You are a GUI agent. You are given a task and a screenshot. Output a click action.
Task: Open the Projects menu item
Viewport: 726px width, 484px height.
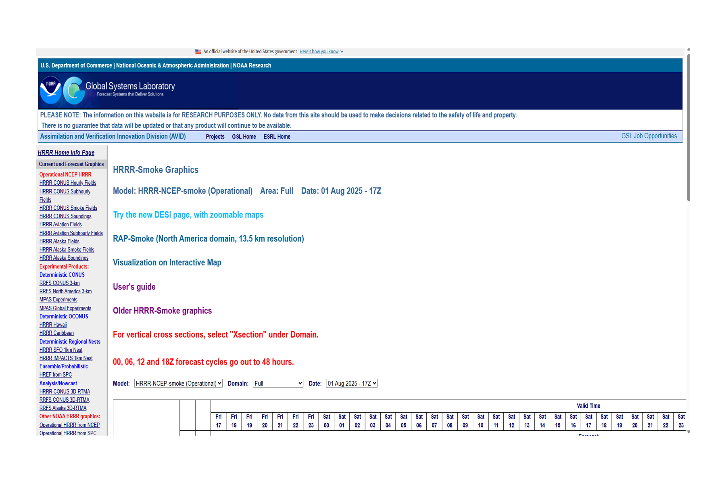click(x=215, y=137)
